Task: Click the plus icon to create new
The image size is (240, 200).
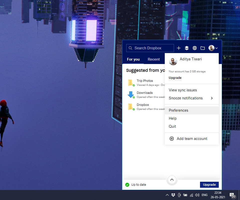Action: pos(178,48)
